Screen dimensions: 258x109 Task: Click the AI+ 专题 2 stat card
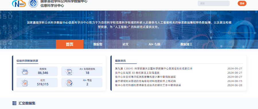pos(82,82)
